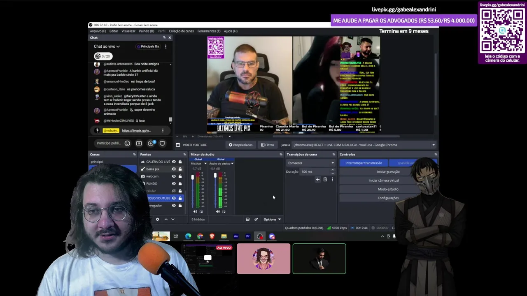Show hidden system tray icons chevron

(x=382, y=236)
